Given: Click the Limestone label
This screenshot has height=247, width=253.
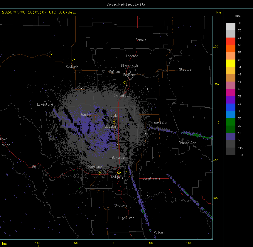Looking at the screenshot, I should (x=45, y=104).
